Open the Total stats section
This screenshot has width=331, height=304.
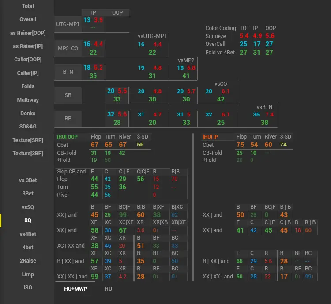coord(28,6)
